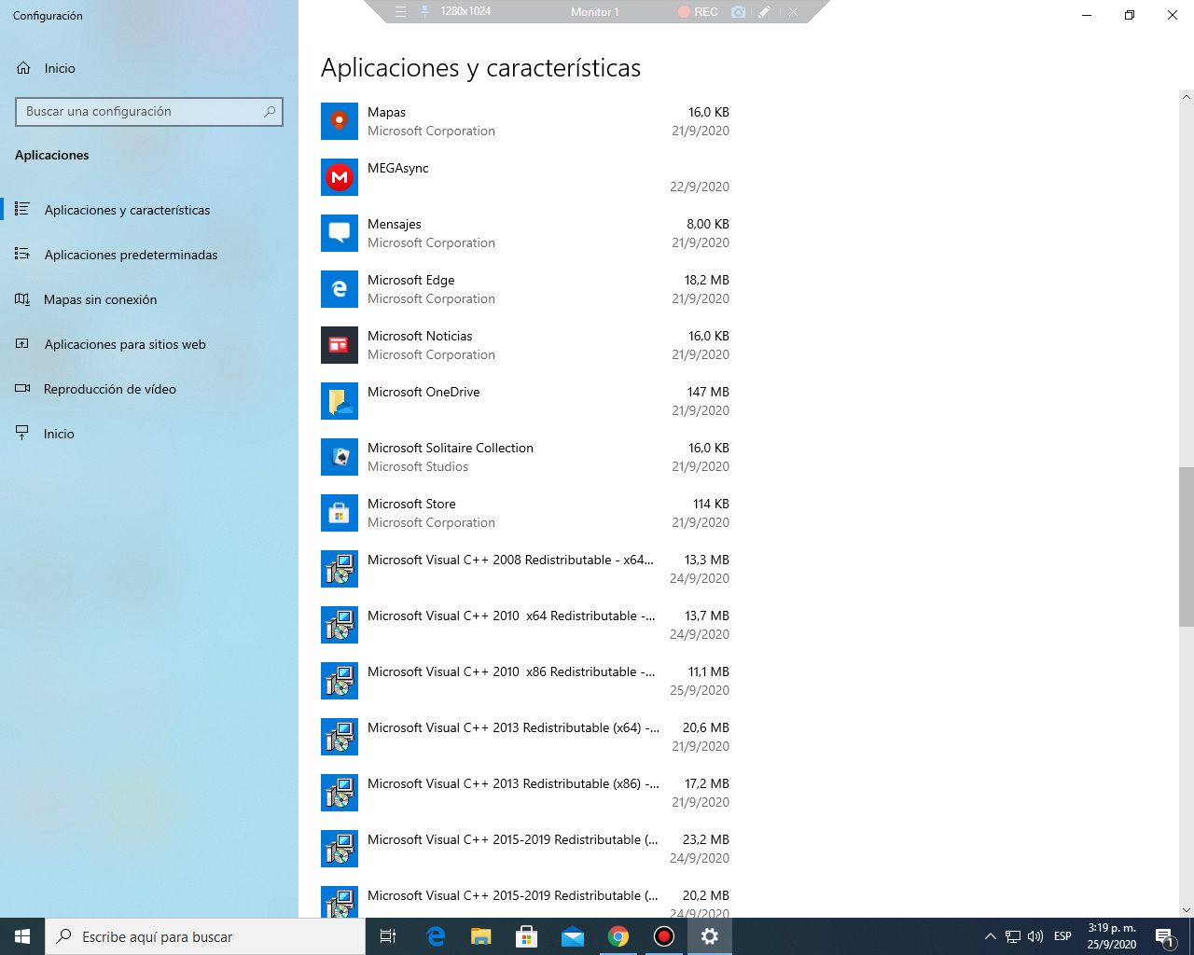Click the Microsoft Edge list icon
1194x955 pixels.
(340, 289)
